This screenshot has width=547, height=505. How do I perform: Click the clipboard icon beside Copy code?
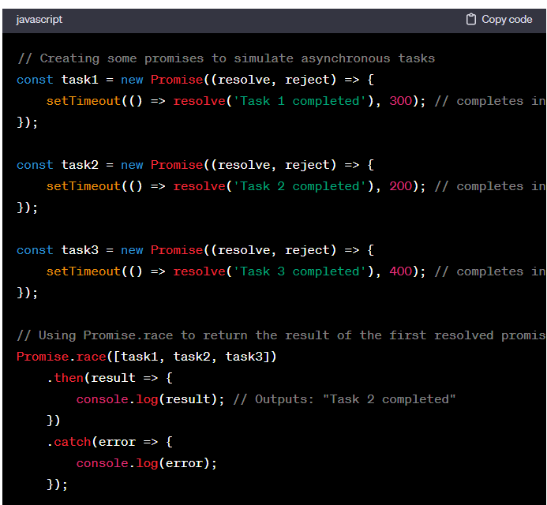coord(471,19)
